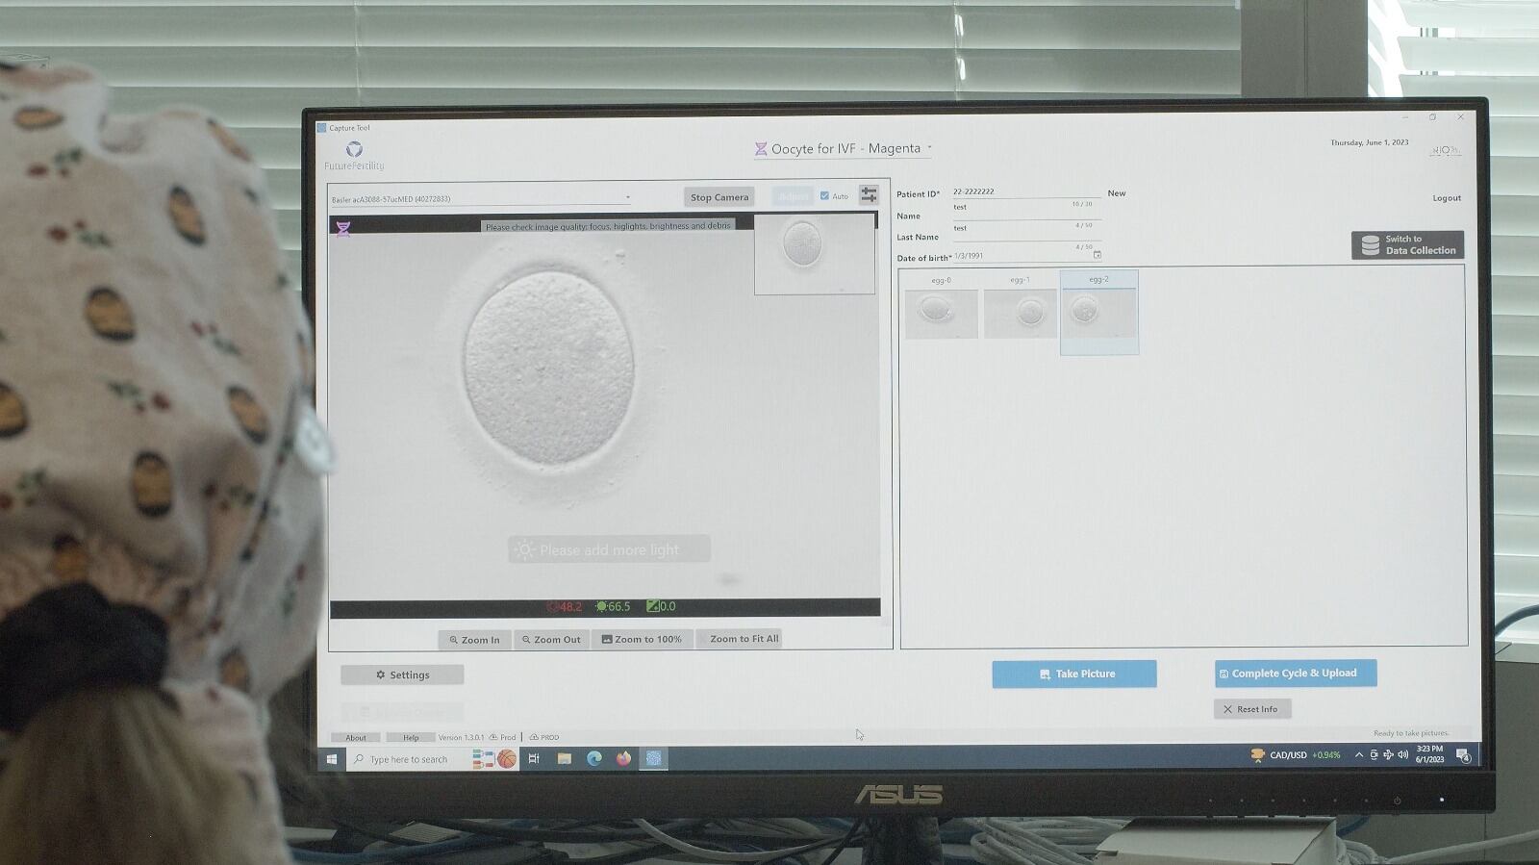Open camera adjustment sliders icon
Image resolution: width=1539 pixels, height=865 pixels.
869,195
